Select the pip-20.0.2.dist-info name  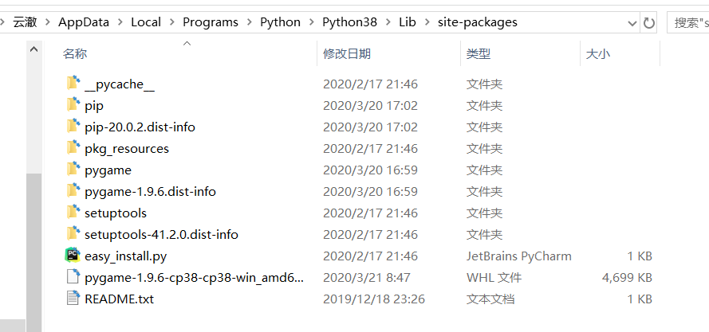[140, 127]
